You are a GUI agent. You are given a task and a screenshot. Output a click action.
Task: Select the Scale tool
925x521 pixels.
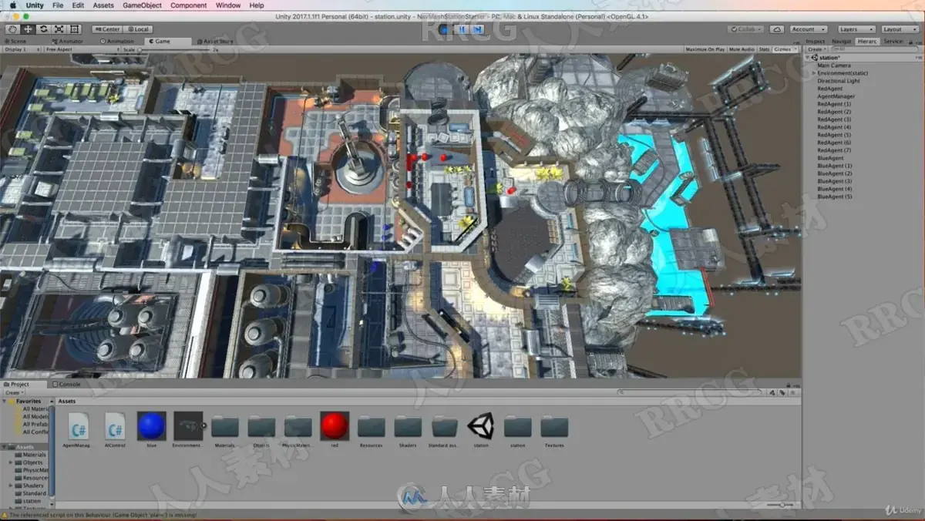pos(59,29)
